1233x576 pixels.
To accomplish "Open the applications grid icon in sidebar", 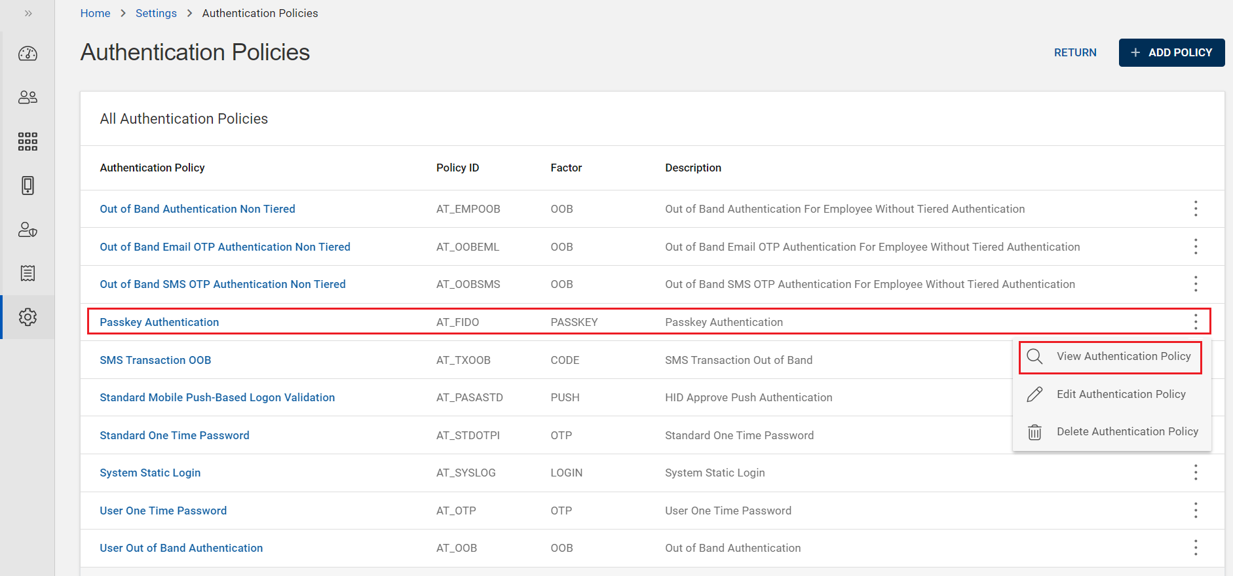I will coord(28,141).
